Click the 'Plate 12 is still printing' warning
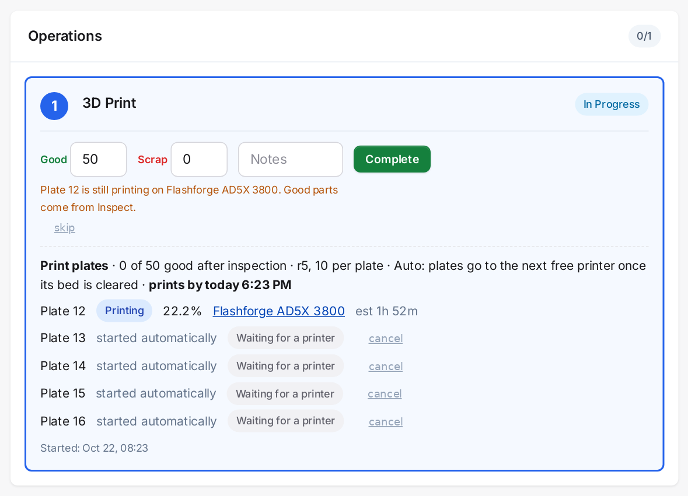Image resolution: width=688 pixels, height=496 pixels. [189, 199]
